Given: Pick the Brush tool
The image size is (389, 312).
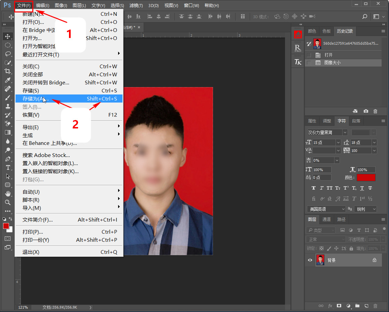Looking at the screenshot, I should 7,97.
